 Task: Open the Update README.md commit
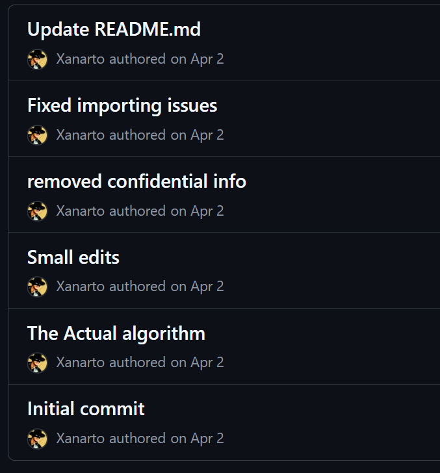pyautogui.click(x=114, y=29)
